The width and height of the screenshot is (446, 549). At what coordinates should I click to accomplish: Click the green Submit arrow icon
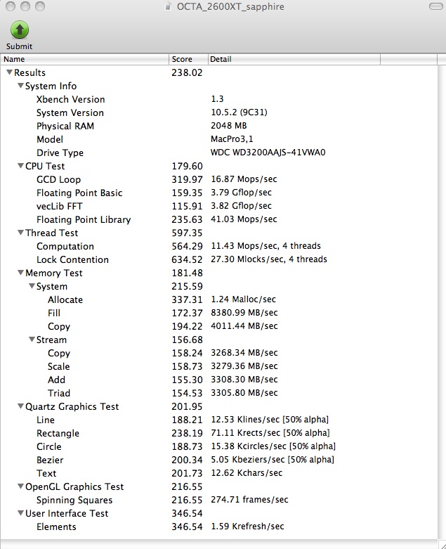tap(20, 30)
